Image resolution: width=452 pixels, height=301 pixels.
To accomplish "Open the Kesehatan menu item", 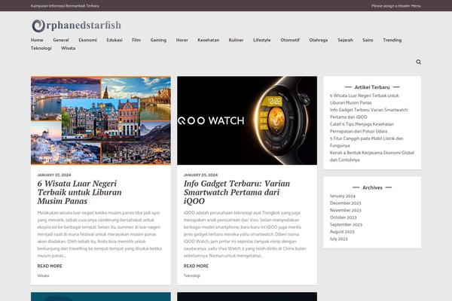I will pyautogui.click(x=209, y=40).
